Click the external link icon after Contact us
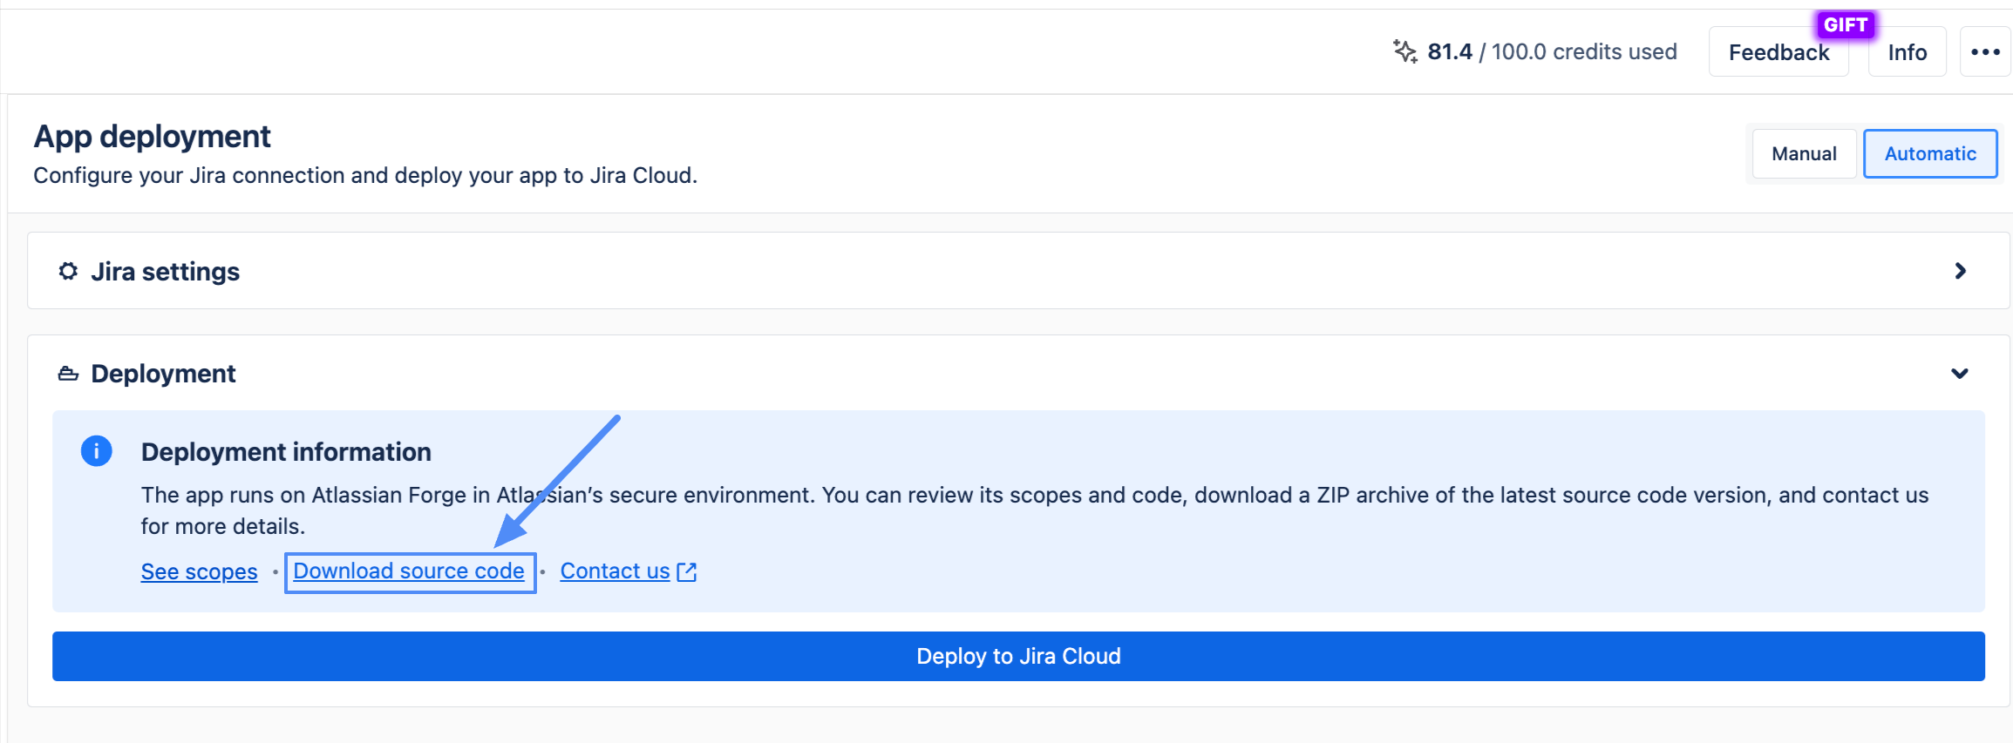 (x=687, y=571)
